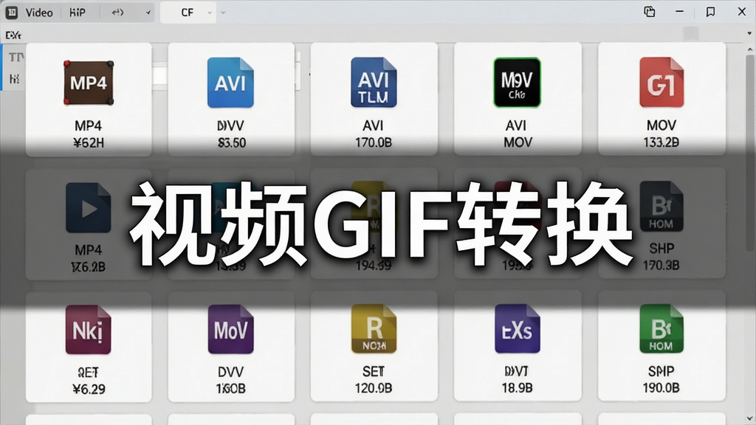
Task: Click the 133.2B size text
Action: click(x=661, y=142)
